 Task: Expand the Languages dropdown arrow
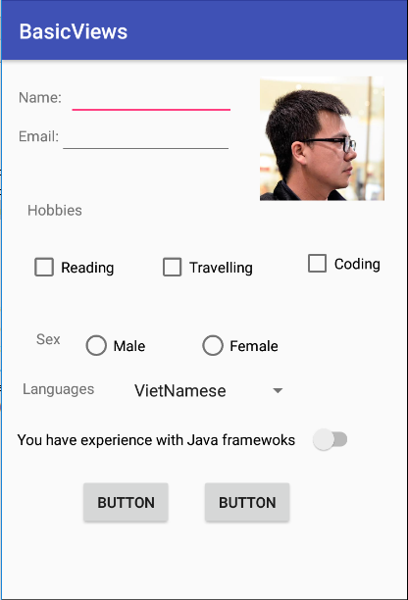click(278, 391)
